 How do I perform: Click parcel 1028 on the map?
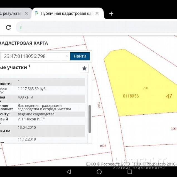coord(103,146)
